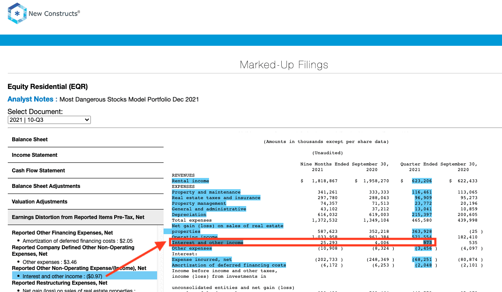Open the Valuation Adjustments section
This screenshot has height=292, width=502.
coord(86,202)
